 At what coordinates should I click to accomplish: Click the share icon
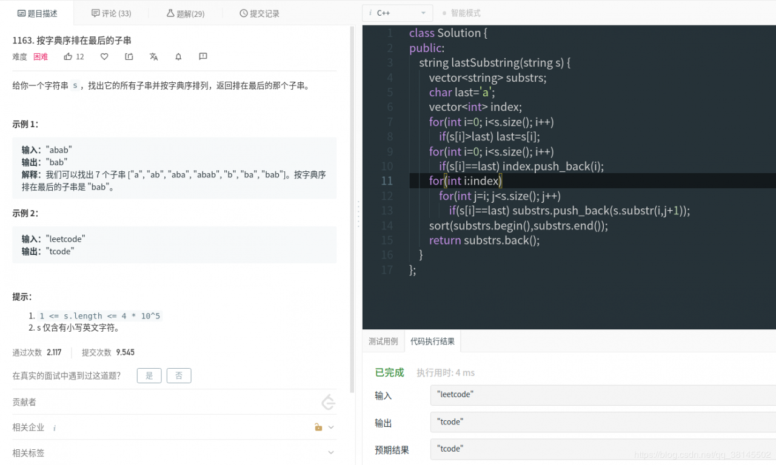point(129,56)
